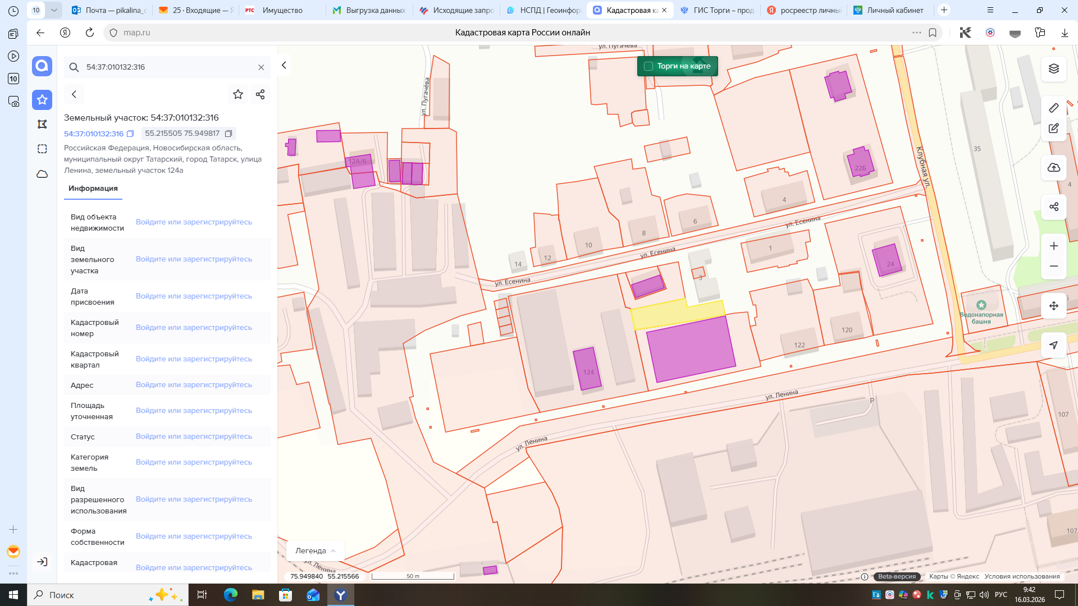Click login link for "Площадь уточненная" row
The image size is (1078, 606).
point(194,411)
